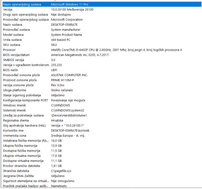Select the 'Verzija osnovne ploče' label

[x=18, y=85]
